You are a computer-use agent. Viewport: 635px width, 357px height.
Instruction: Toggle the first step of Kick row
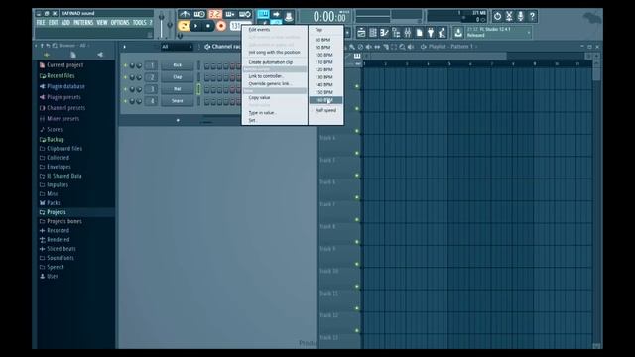point(206,65)
